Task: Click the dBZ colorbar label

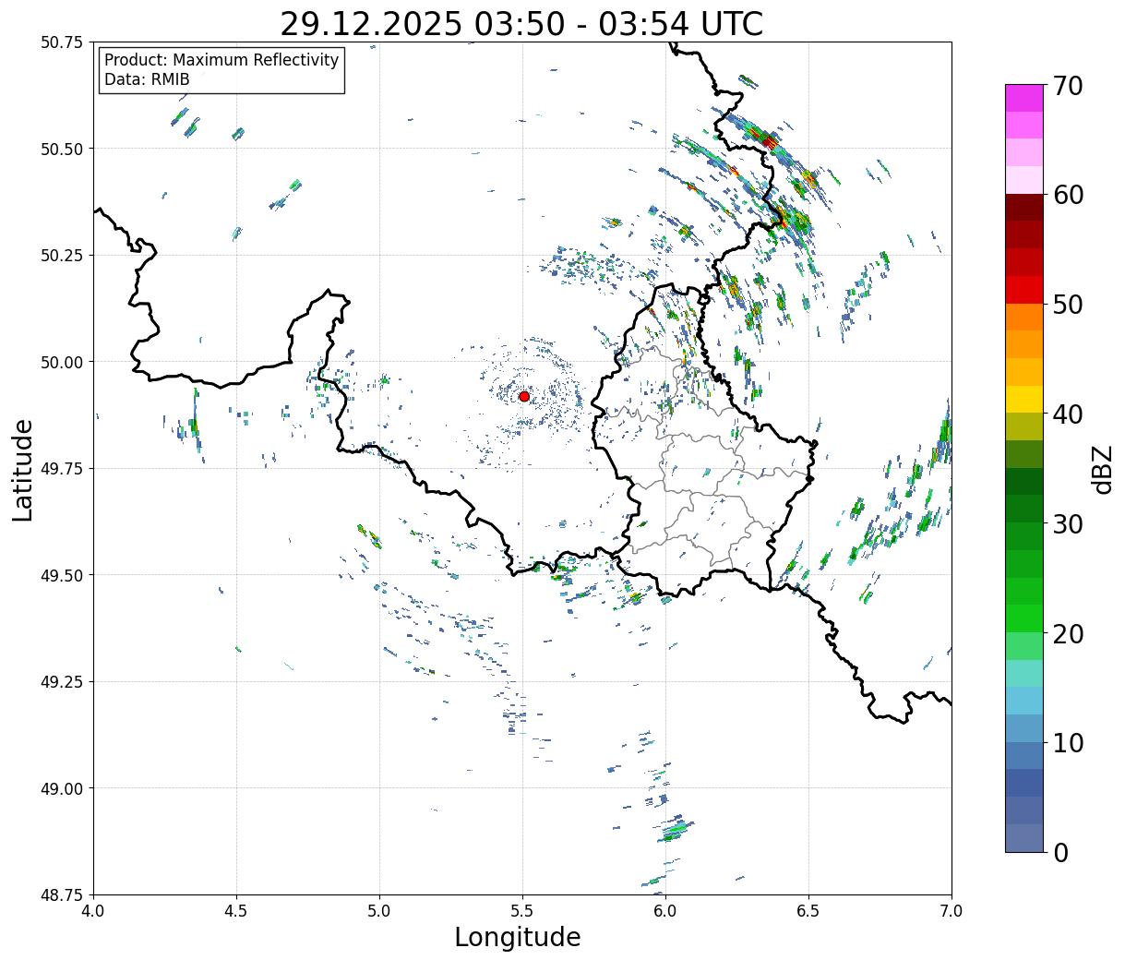Action: pyautogui.click(x=1103, y=469)
